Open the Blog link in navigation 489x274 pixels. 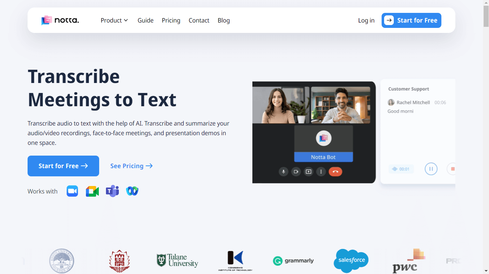coord(224,20)
